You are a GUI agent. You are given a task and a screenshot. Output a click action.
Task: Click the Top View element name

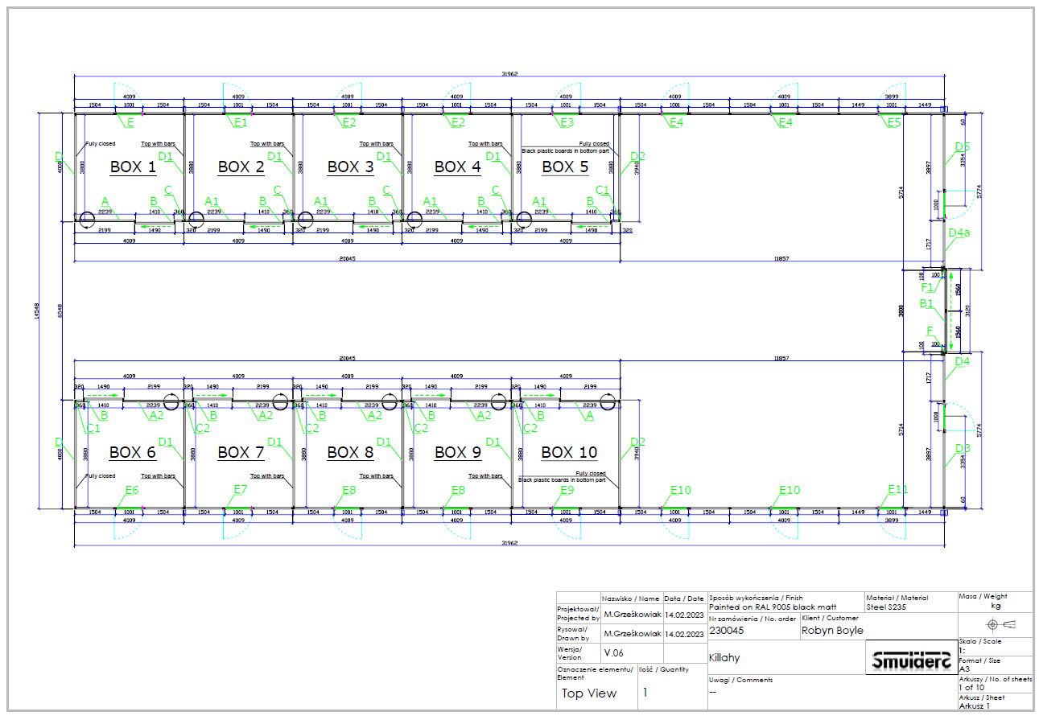(589, 693)
